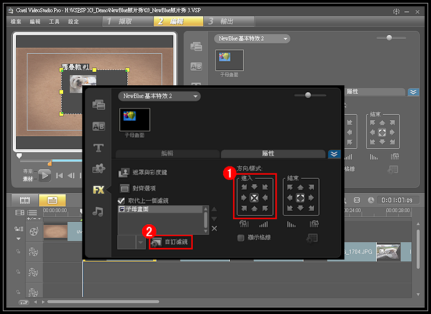Select 結束 to top-right arrow in enlarged panel
This screenshot has width=431, height=314.
[x=311, y=187]
